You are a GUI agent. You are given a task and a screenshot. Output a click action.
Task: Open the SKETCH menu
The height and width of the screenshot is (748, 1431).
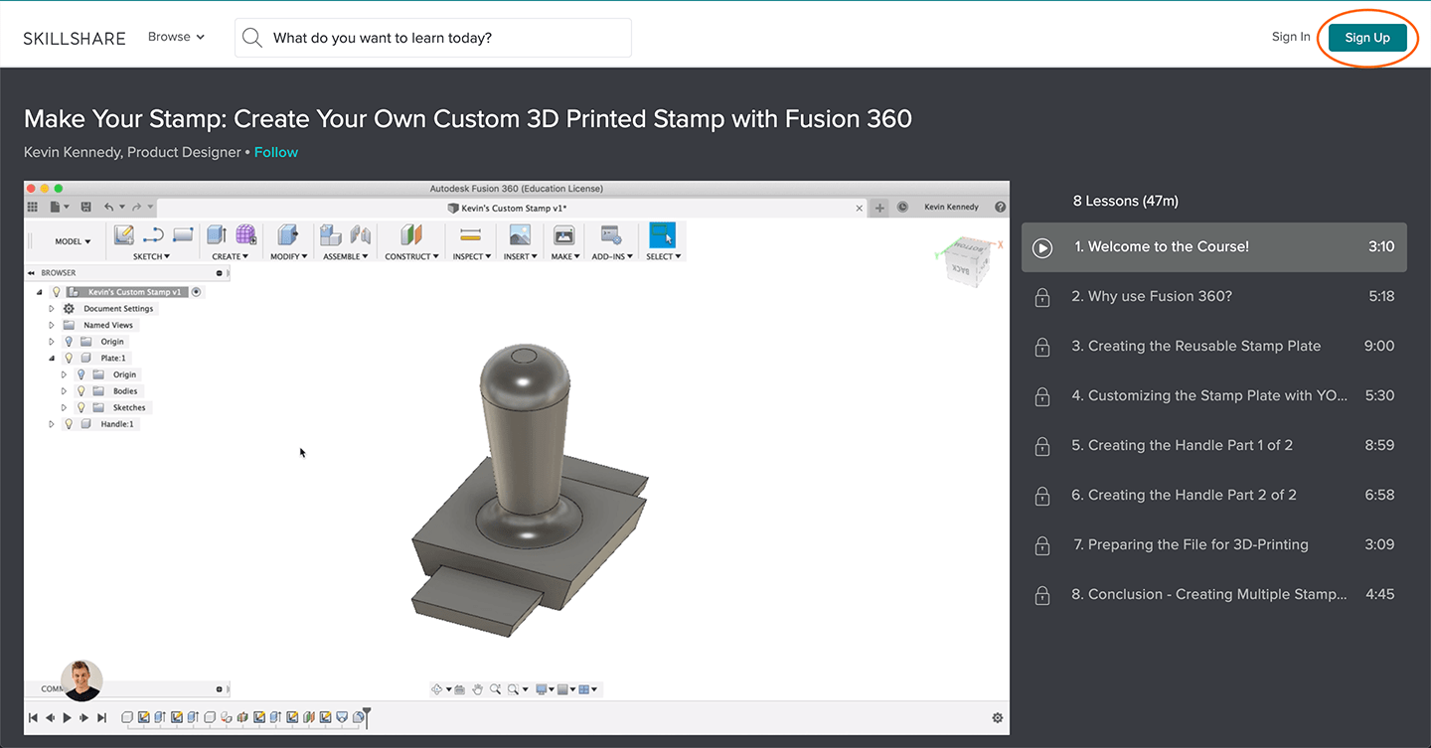coord(151,256)
